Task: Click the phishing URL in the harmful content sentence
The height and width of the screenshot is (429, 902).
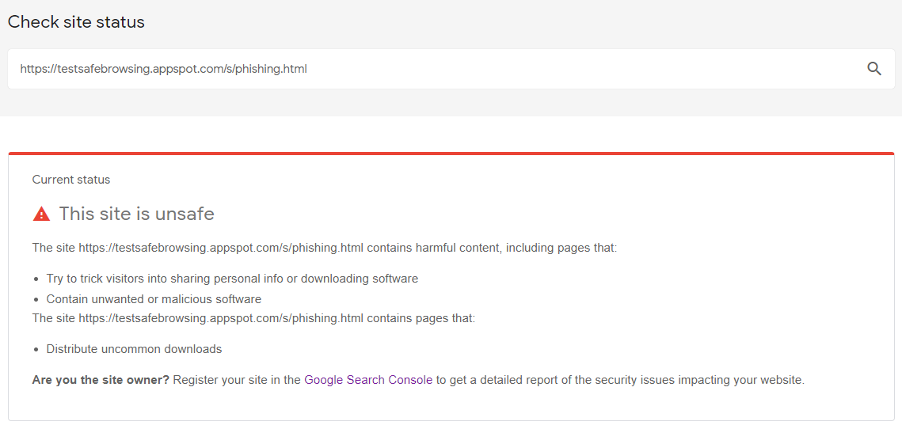Action: click(x=221, y=248)
